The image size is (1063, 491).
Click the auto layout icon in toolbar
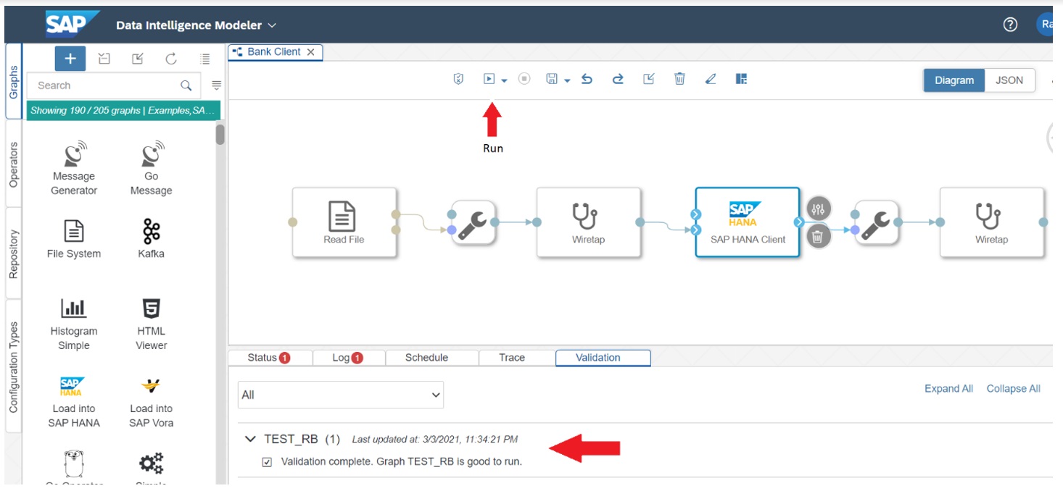741,79
